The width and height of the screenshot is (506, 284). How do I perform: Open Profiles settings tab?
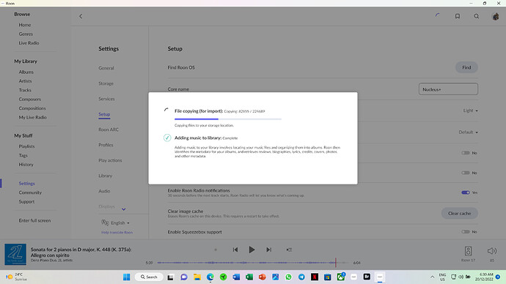[106, 145]
